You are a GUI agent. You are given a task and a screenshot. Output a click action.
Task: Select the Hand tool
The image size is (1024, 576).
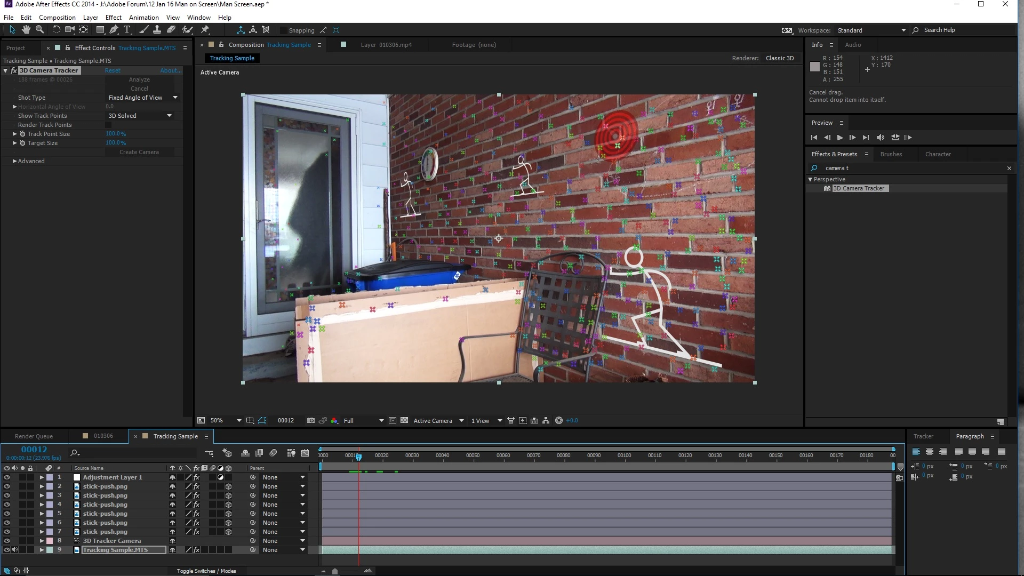26,30
